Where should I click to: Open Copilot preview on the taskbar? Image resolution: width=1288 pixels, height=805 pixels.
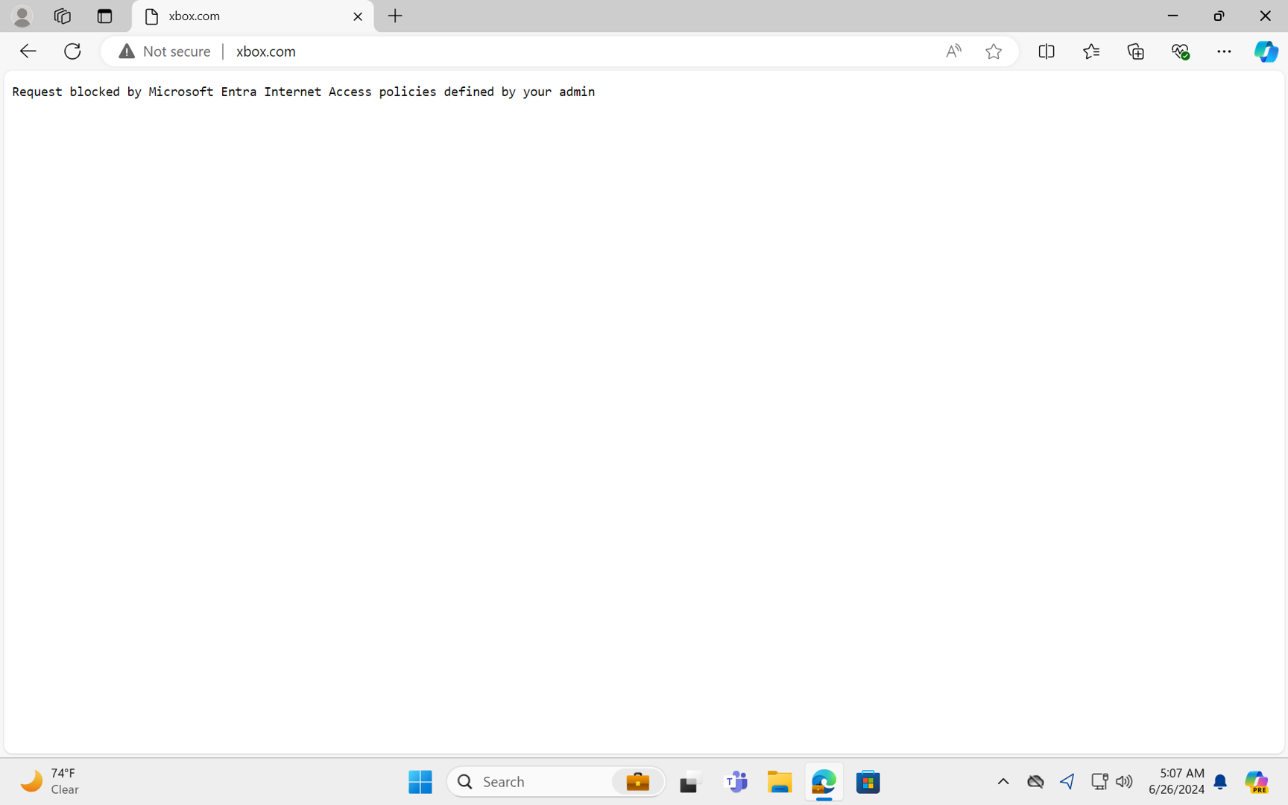(x=1257, y=782)
